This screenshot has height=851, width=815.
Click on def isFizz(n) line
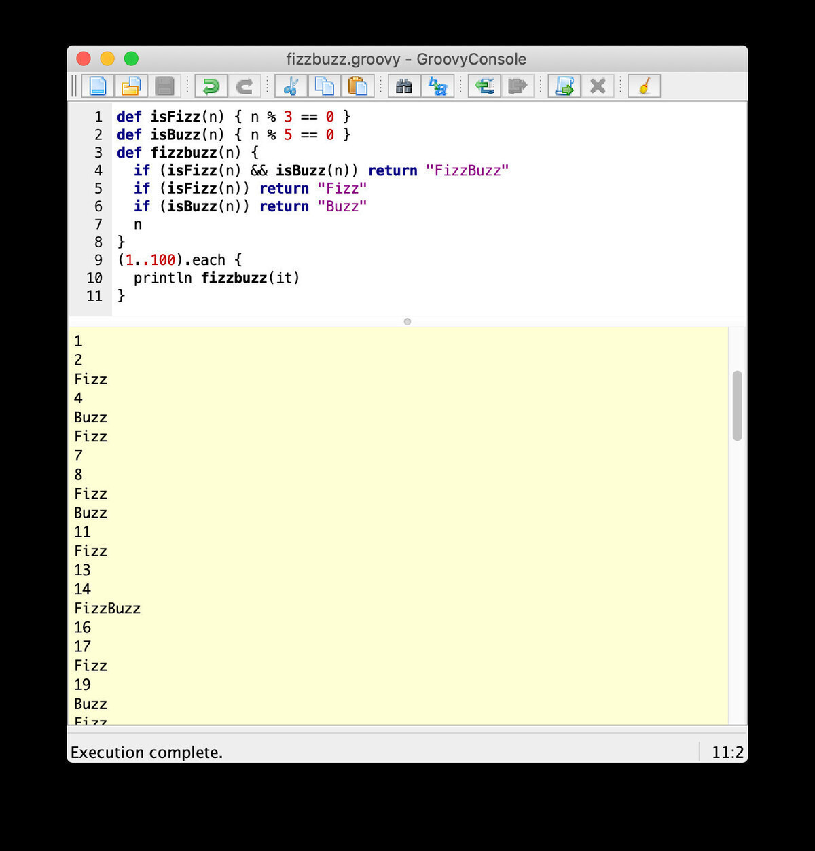pyautogui.click(x=234, y=117)
